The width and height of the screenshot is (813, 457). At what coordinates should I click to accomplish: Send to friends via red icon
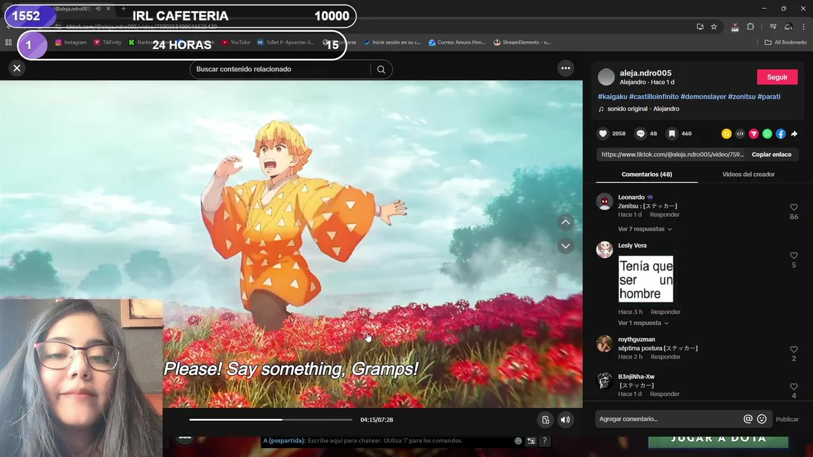(753, 133)
